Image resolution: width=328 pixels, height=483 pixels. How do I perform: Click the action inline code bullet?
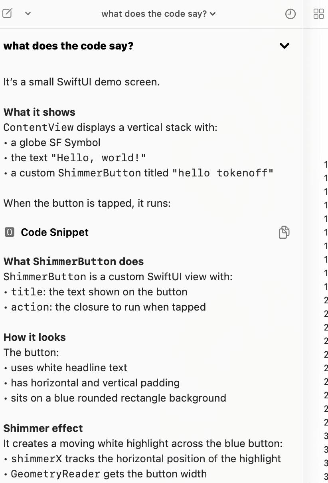click(30, 307)
